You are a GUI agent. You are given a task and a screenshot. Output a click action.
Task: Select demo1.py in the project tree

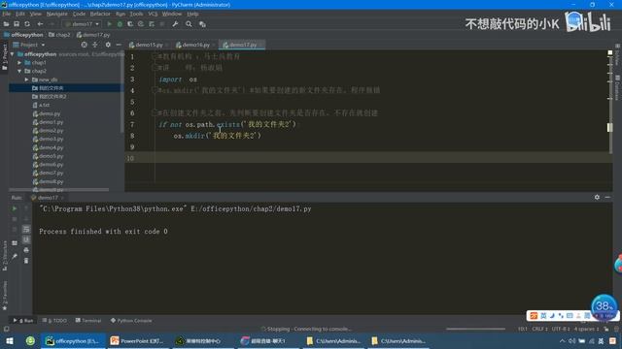[48, 122]
